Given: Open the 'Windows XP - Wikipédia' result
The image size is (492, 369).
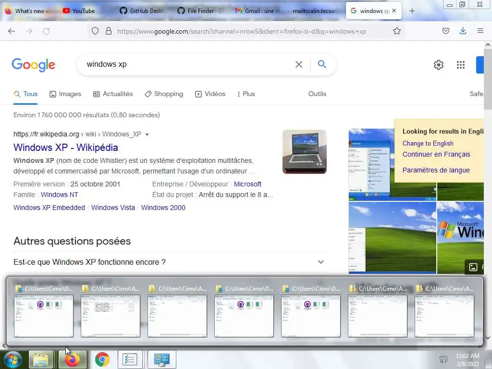Looking at the screenshot, I should click(65, 148).
